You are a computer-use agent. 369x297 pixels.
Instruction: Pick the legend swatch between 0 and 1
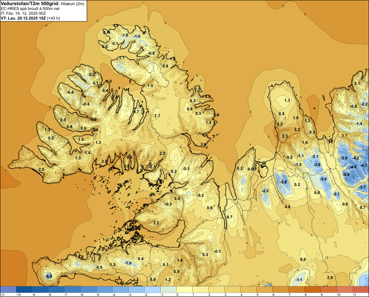point(184,290)
